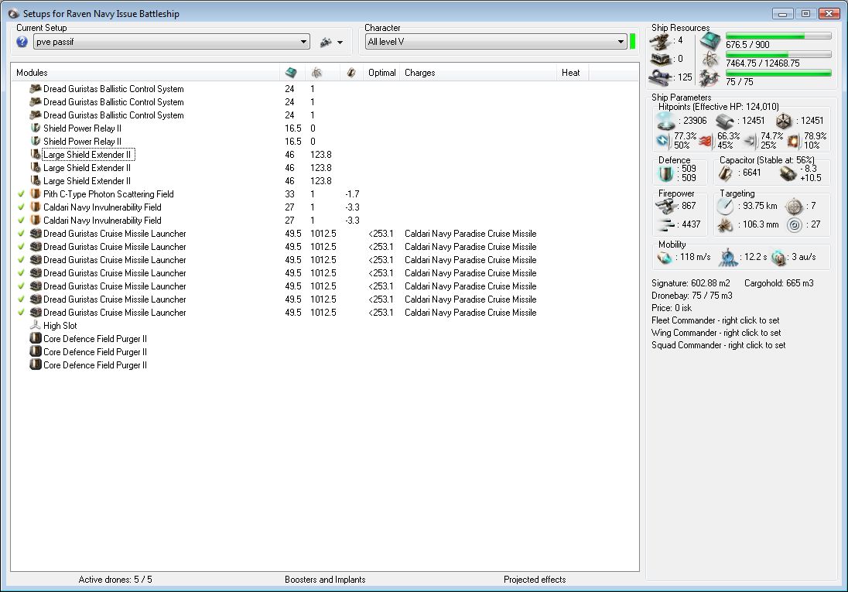Image resolution: width=848 pixels, height=592 pixels.
Task: Toggle the fifth Dread Guristas Cruise Missile Launcher checkmark
Action: pyautogui.click(x=21, y=286)
